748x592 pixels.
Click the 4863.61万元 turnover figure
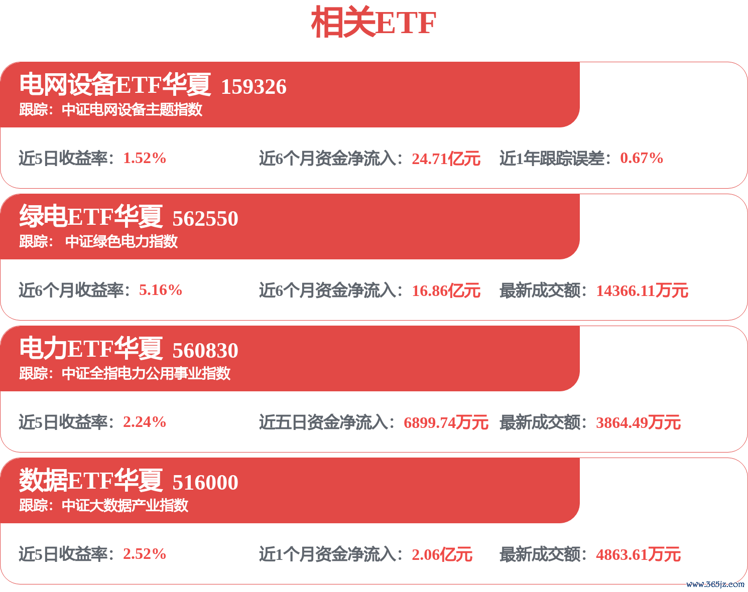pos(638,554)
